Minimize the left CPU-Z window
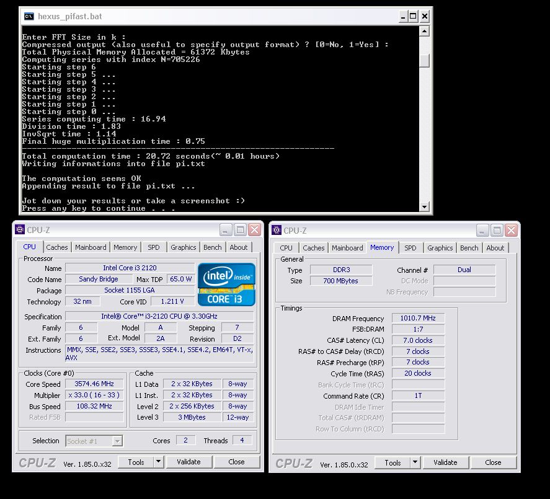The width and height of the screenshot is (550, 499). point(226,230)
